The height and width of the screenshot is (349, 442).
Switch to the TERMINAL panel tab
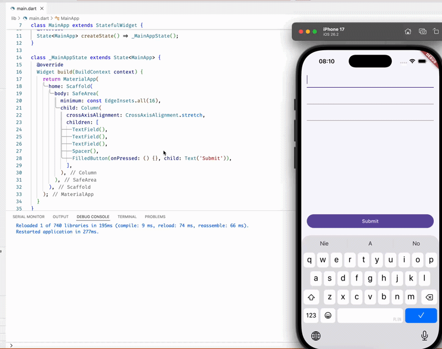point(127,217)
